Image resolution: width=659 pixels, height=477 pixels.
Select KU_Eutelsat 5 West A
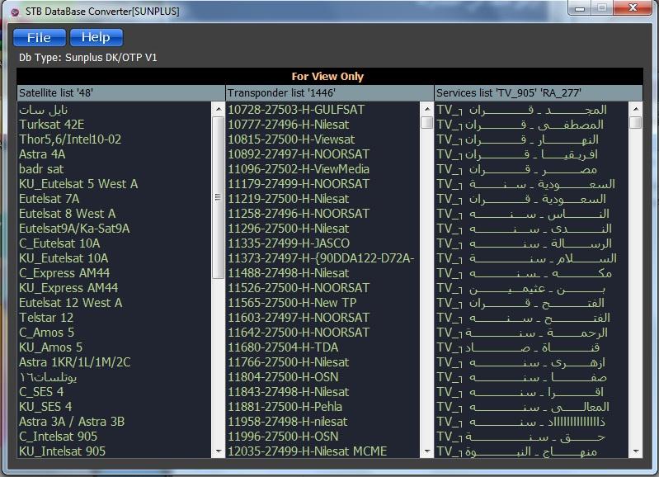pyautogui.click(x=114, y=184)
